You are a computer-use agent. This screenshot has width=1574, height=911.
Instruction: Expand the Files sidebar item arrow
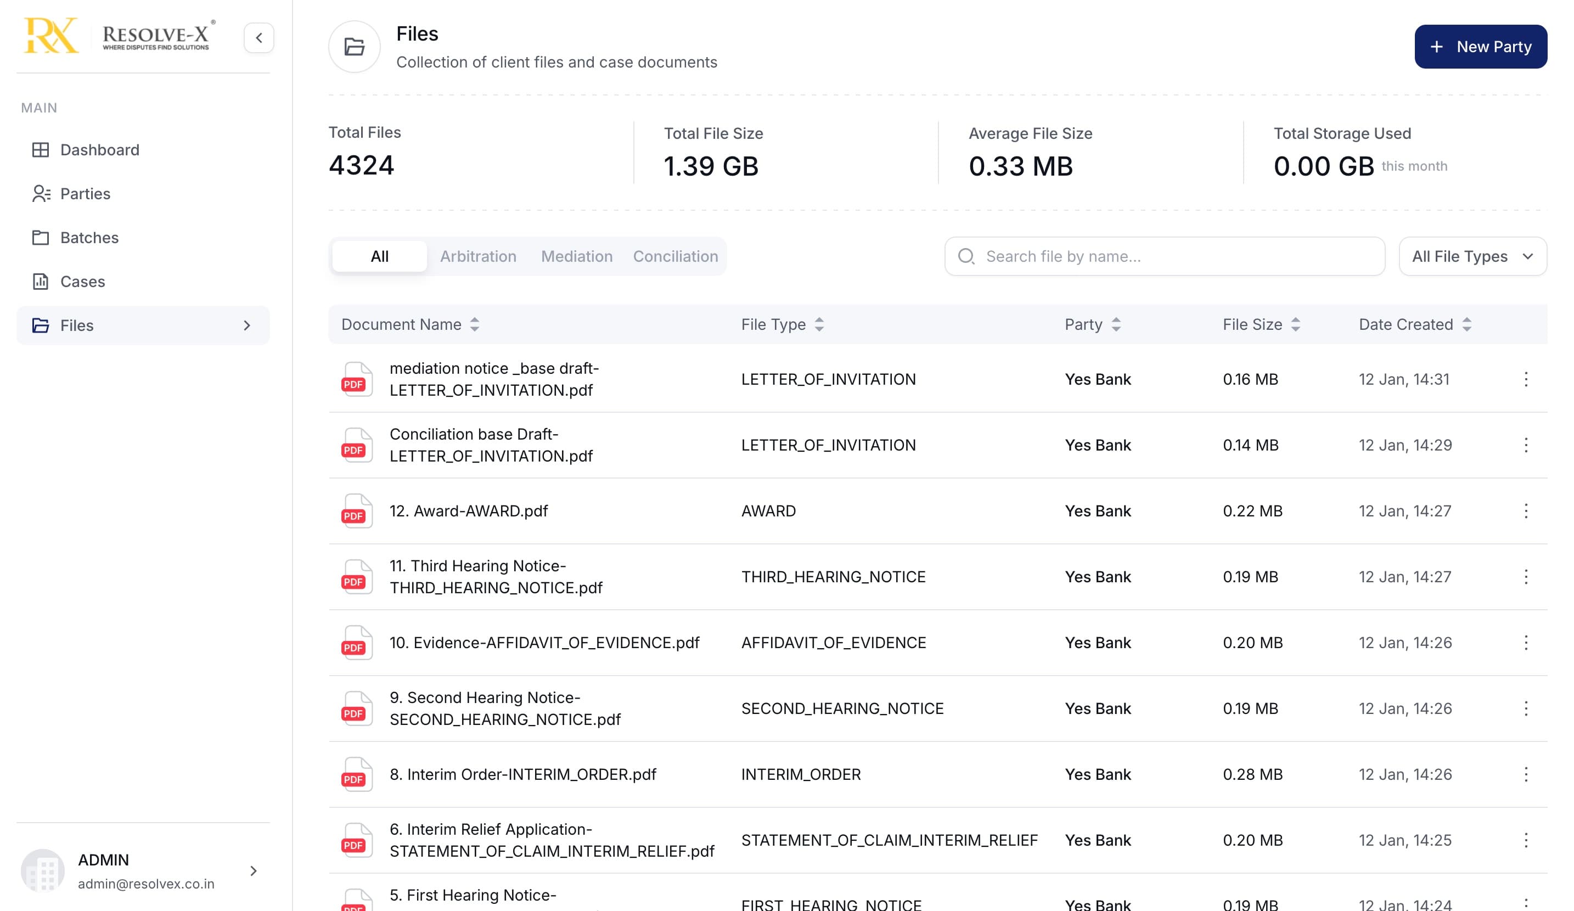pos(247,325)
